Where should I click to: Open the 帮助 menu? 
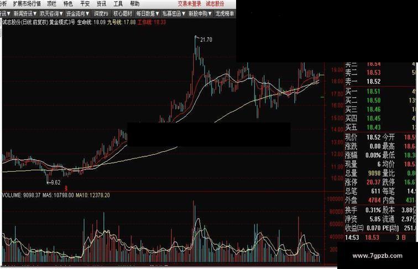coord(134,4)
